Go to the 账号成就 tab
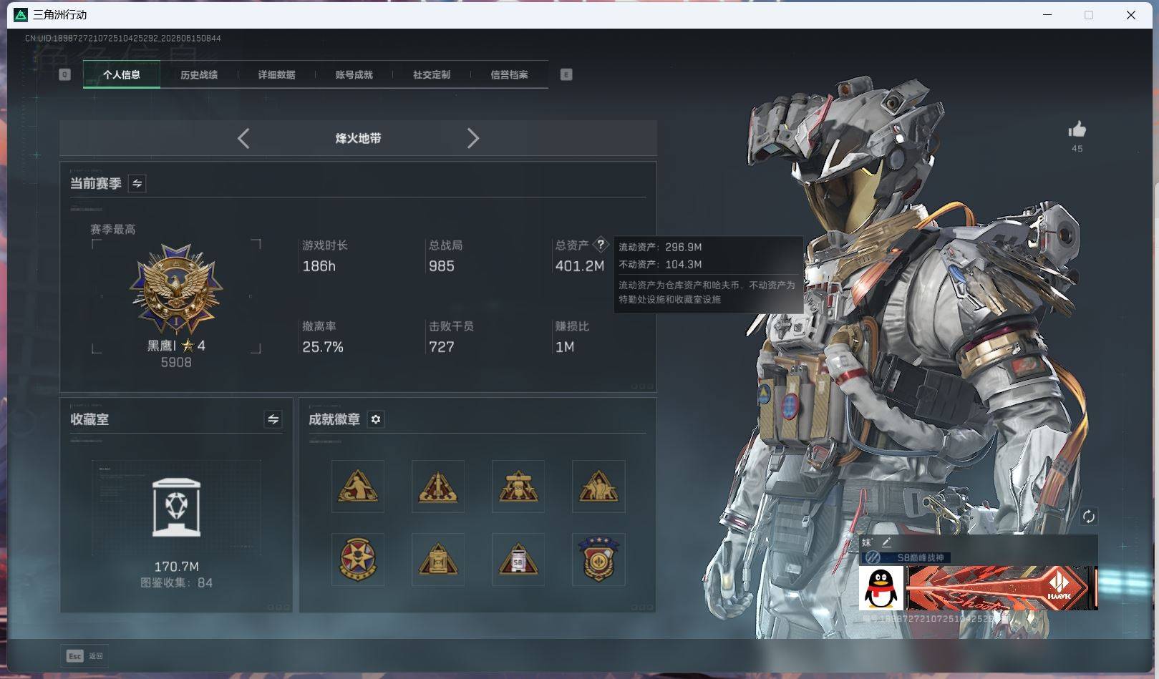The height and width of the screenshot is (679, 1159). [354, 74]
